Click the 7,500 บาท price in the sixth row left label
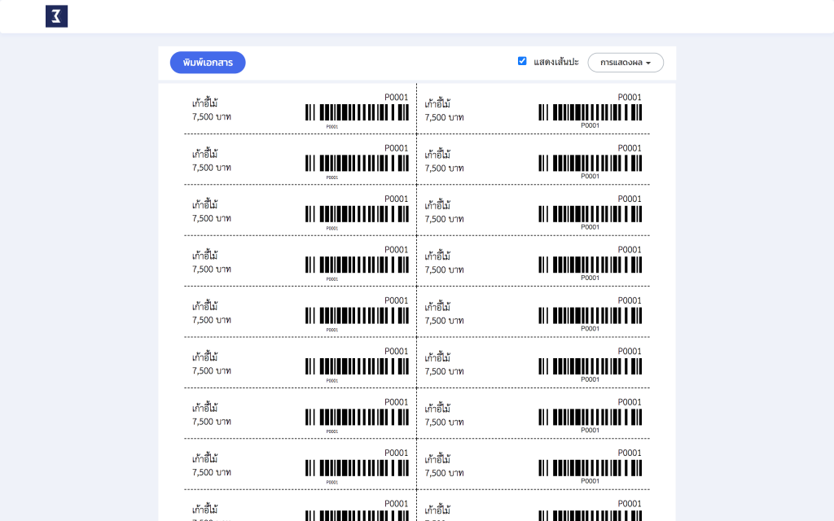 pos(212,371)
